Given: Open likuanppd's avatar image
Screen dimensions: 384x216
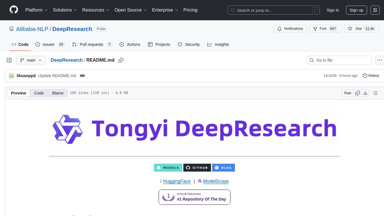Looking at the screenshot, I should tap(11, 76).
